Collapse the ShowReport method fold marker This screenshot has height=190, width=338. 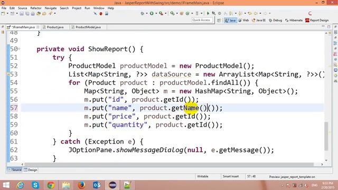[19, 49]
